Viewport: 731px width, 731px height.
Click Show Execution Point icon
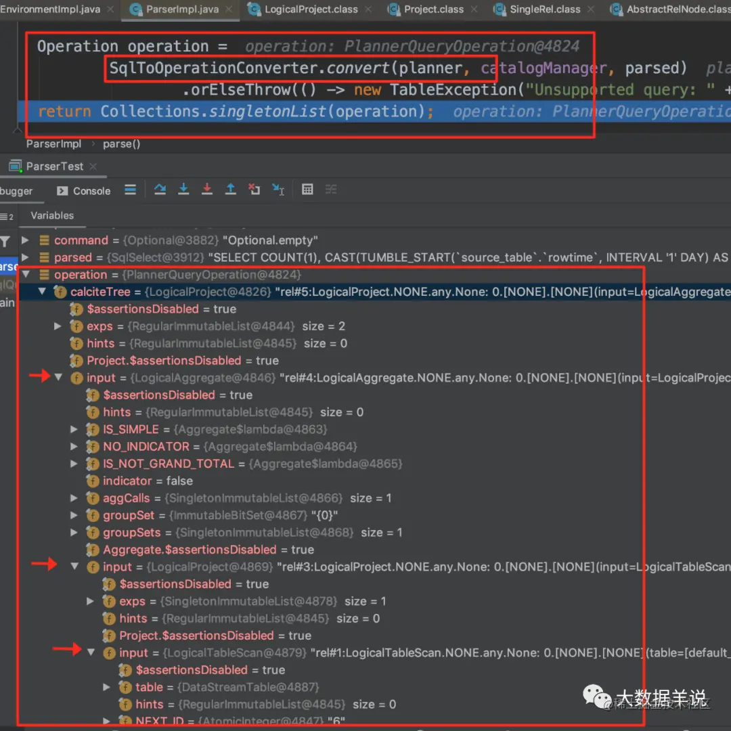pyautogui.click(x=131, y=190)
